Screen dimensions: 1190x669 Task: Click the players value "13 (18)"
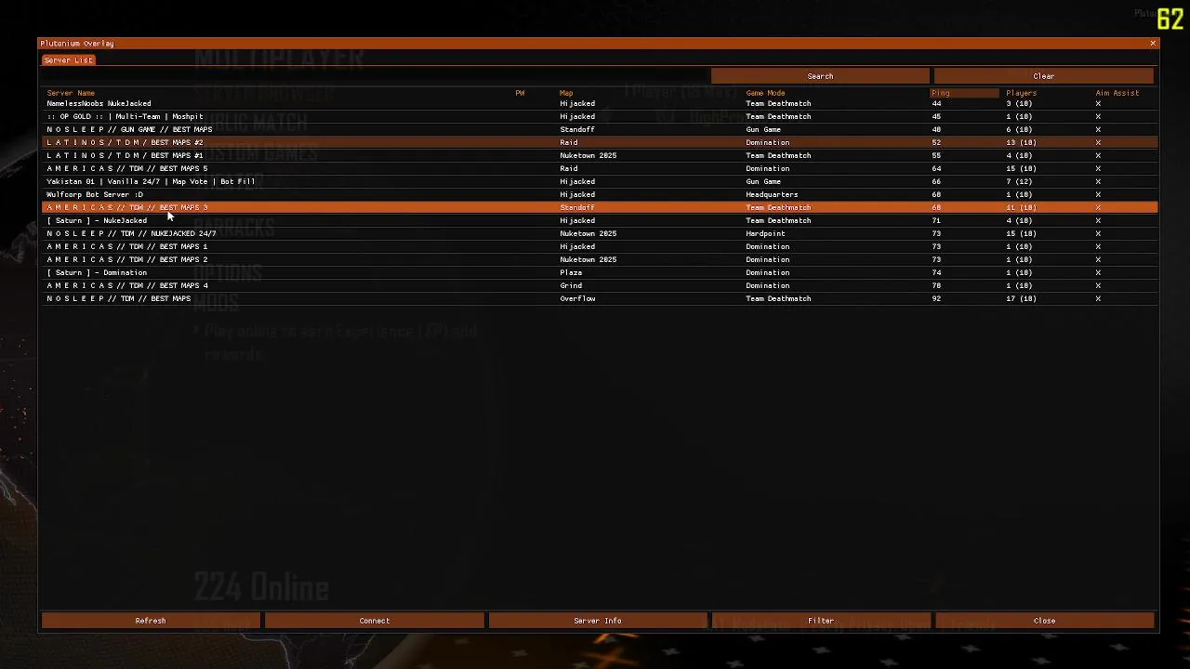(x=1021, y=142)
